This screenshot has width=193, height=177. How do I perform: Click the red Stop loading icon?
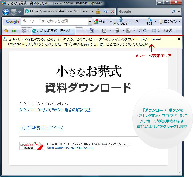coord(112,12)
